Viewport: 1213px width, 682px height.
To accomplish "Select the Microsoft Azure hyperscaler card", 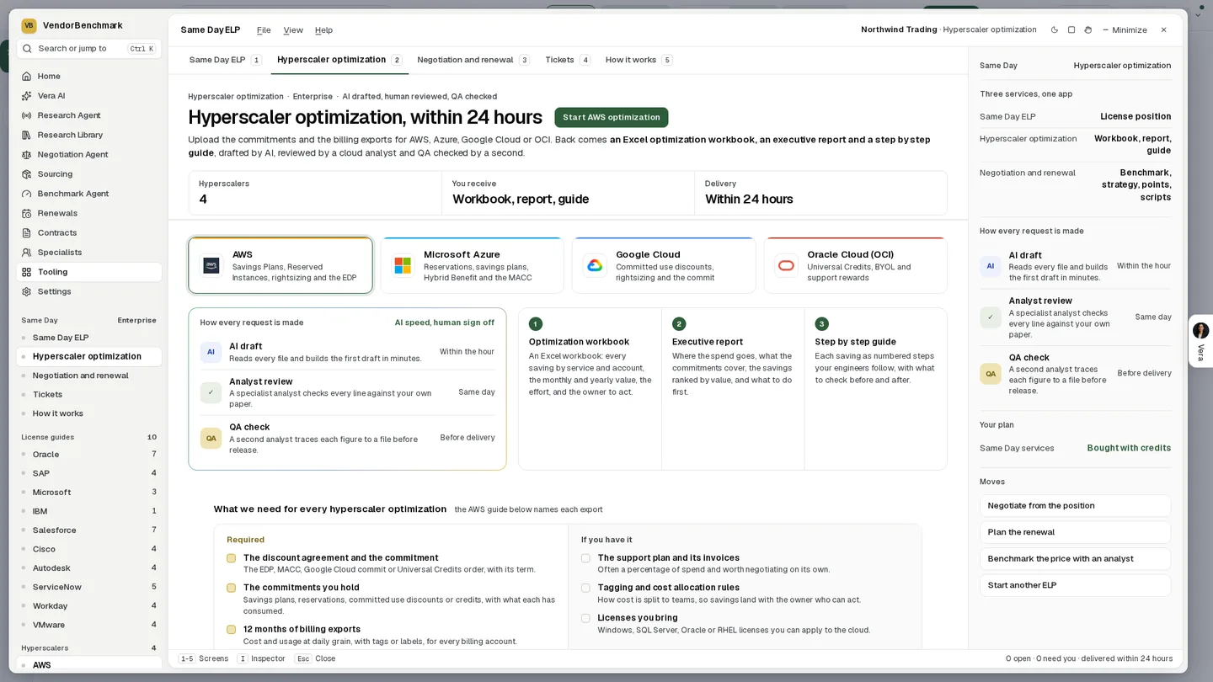I will [472, 265].
